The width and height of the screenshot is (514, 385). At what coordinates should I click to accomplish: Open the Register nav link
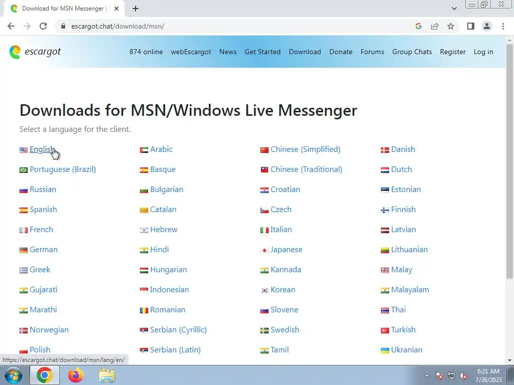[453, 52]
